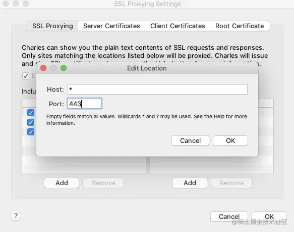The height and width of the screenshot is (232, 294).
Task: Open the Server Certificates tab
Action: tap(111, 26)
